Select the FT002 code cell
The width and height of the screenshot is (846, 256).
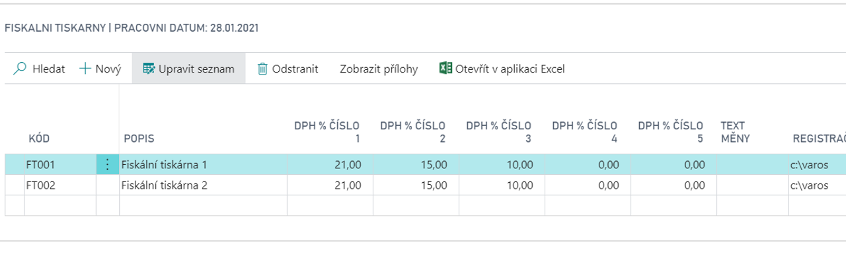pyautogui.click(x=60, y=185)
